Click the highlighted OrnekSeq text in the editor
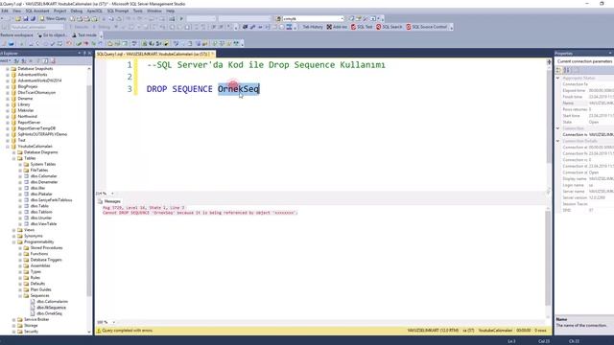 239,89
